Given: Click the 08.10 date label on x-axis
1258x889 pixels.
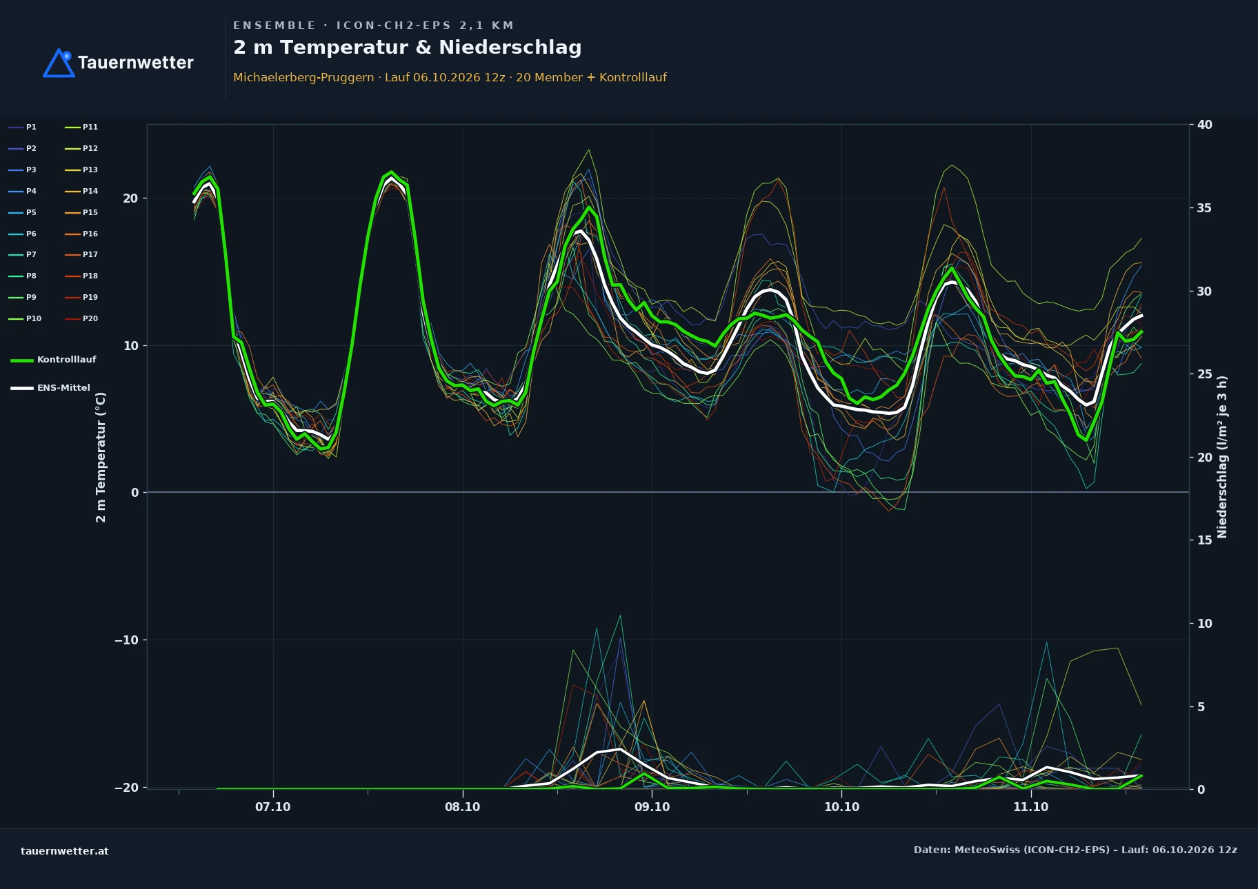Looking at the screenshot, I should 462,807.
